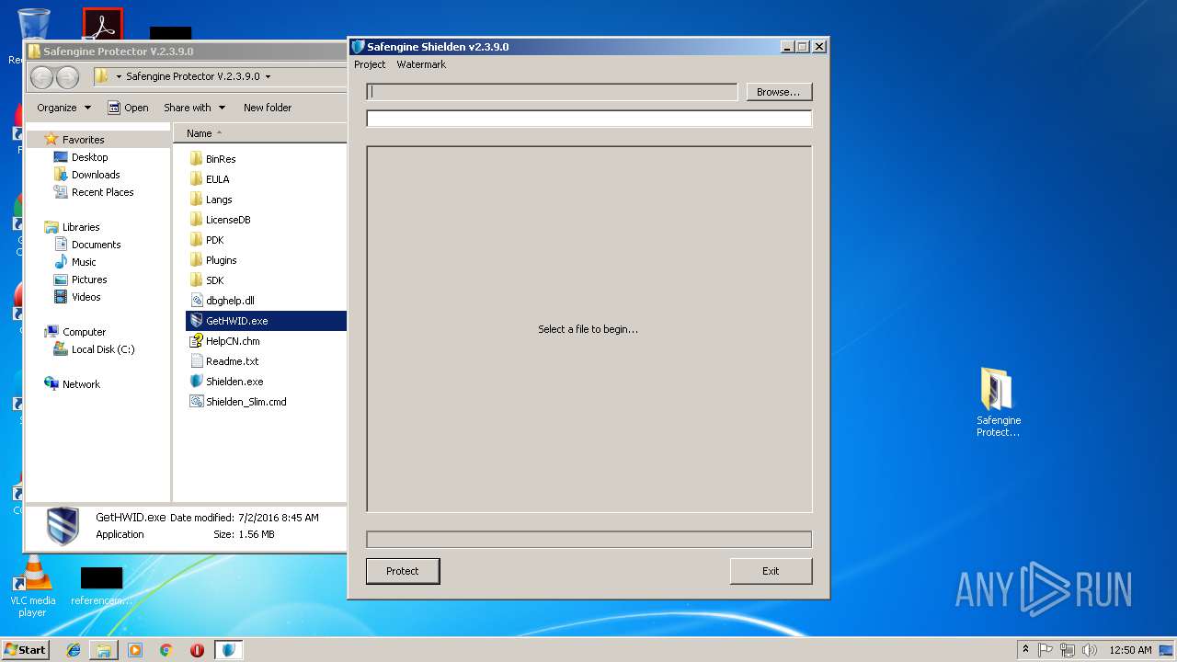Select the HelpCN.chm help file icon
The width and height of the screenshot is (1177, 662).
pyautogui.click(x=196, y=341)
